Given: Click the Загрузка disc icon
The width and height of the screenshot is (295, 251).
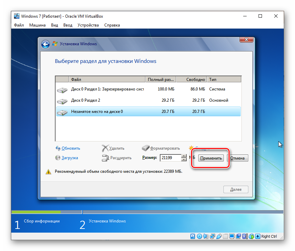Looking at the screenshot, I should [x=58, y=157].
